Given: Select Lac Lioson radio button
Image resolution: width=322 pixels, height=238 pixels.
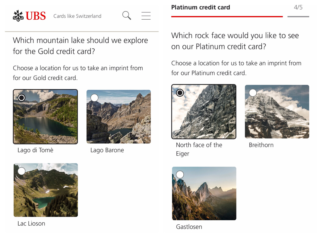Looking at the screenshot, I should pos(22,171).
